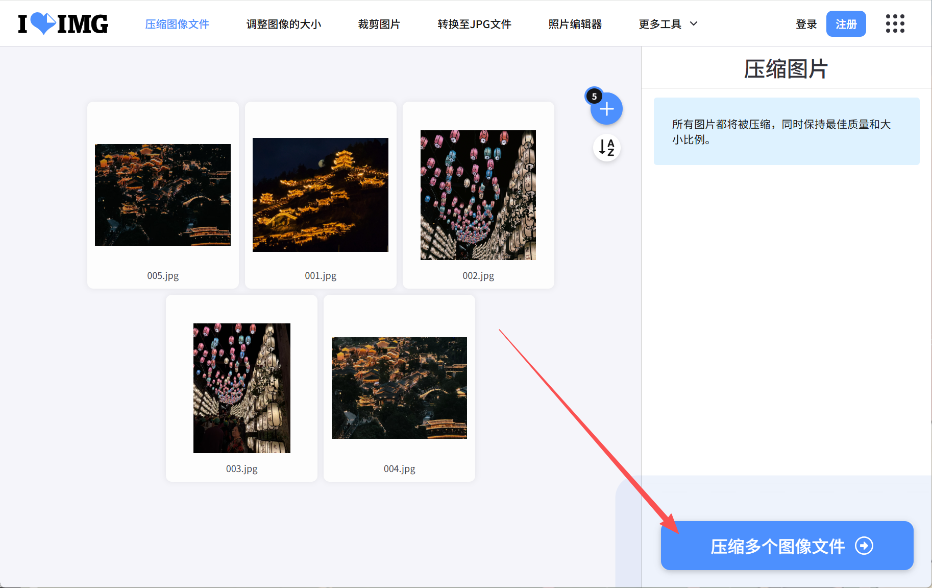Open the nine-dot apps grid menu
Screen dimensions: 932x588
(895, 23)
